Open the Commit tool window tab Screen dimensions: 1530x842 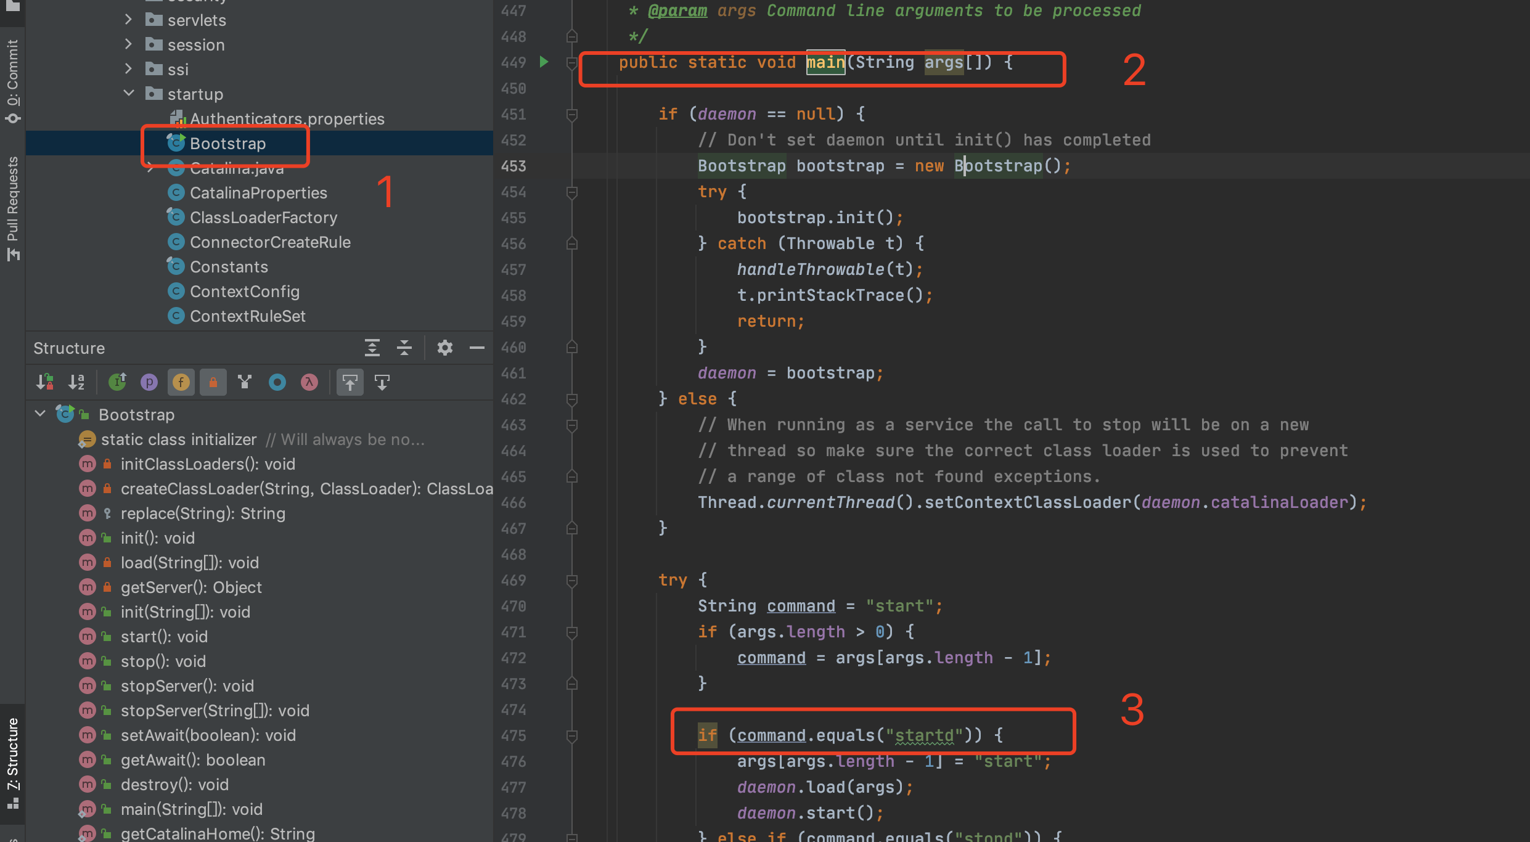[12, 80]
